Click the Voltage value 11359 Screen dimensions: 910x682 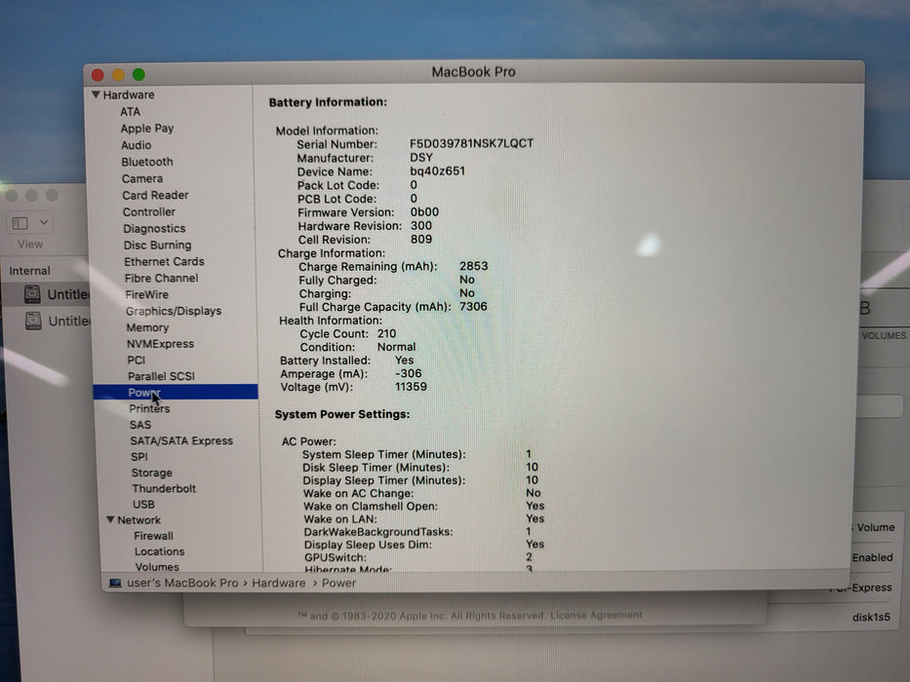[x=411, y=386]
